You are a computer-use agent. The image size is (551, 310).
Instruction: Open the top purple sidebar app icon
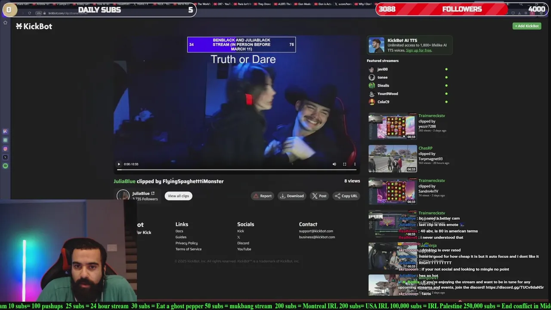[5, 132]
